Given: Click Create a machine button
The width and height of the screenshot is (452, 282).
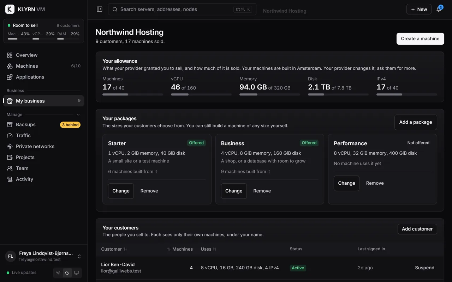Looking at the screenshot, I should pyautogui.click(x=420, y=39).
